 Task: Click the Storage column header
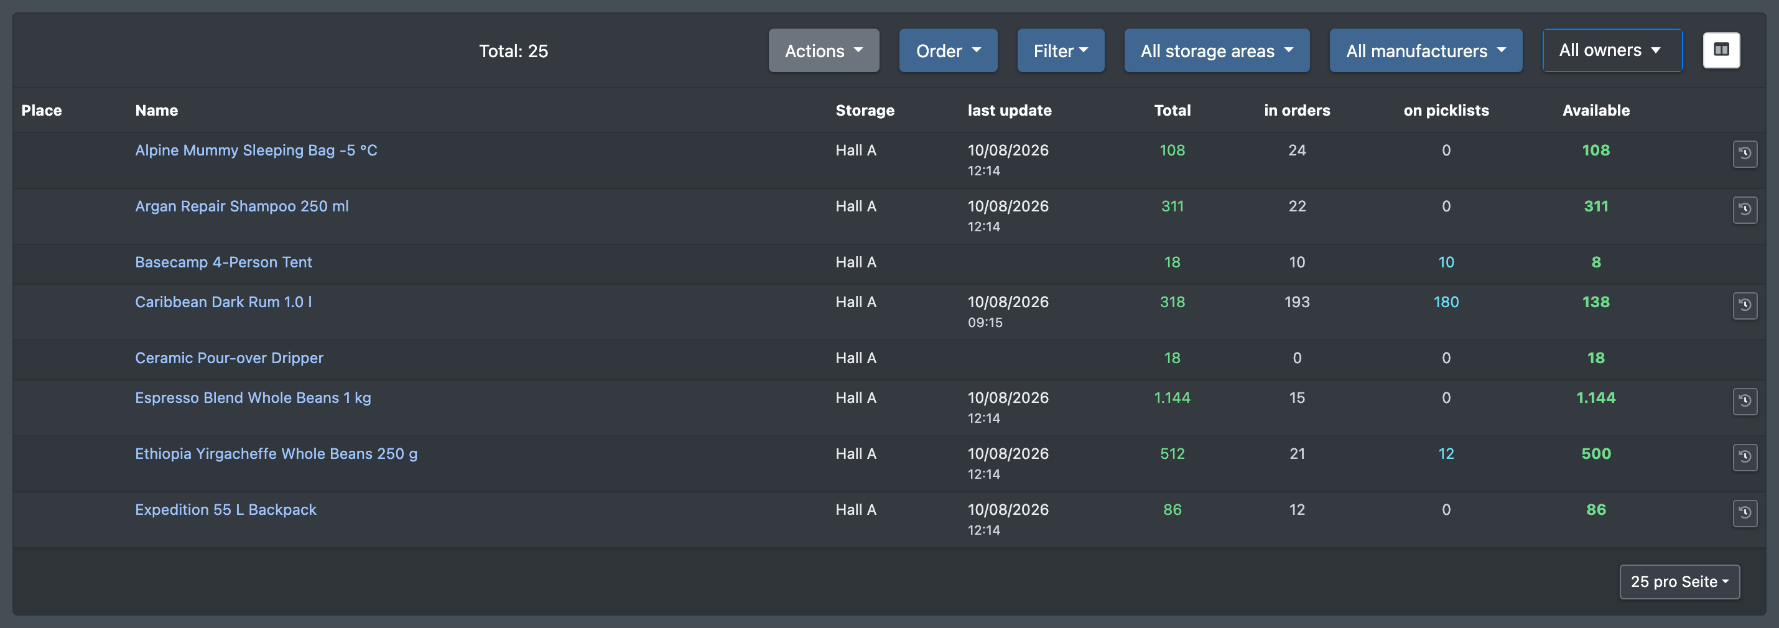point(865,111)
